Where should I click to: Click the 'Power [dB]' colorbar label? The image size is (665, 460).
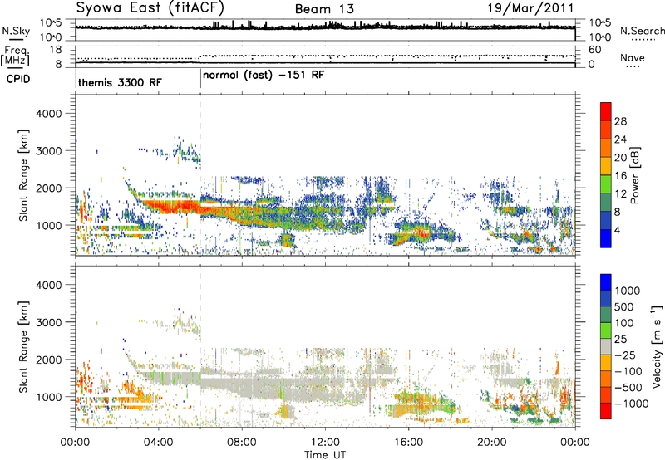(634, 175)
